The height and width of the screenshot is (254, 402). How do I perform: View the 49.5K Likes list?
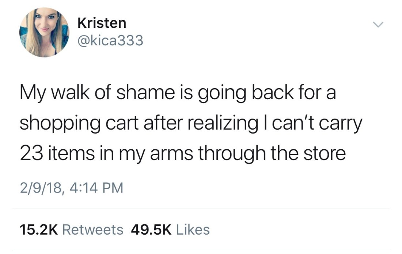(170, 229)
